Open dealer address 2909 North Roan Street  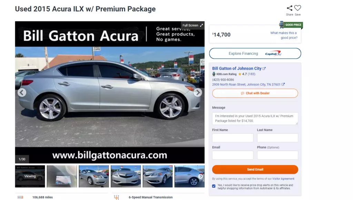coord(246,84)
